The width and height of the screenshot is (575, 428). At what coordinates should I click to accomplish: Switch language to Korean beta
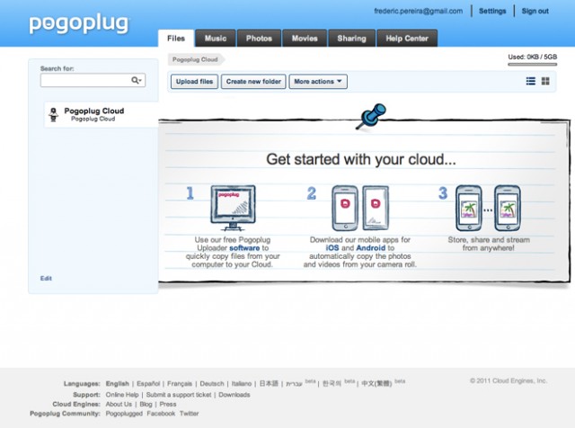(x=332, y=384)
